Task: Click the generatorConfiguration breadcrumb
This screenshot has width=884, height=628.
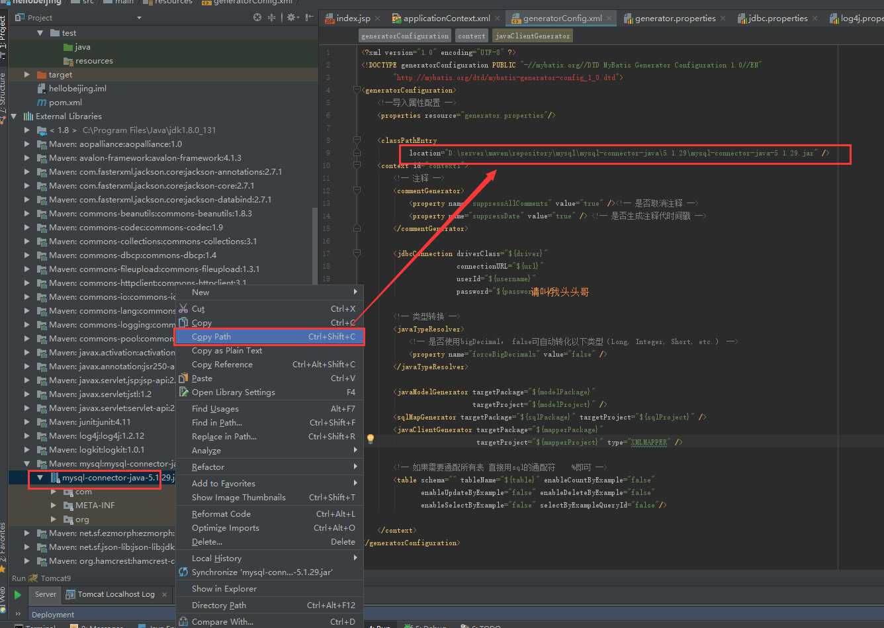Action: [405, 36]
